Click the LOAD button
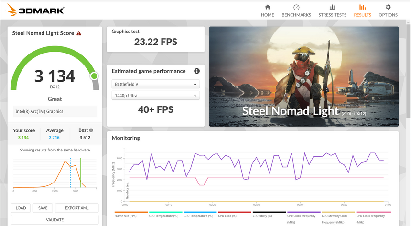 pos(21,208)
